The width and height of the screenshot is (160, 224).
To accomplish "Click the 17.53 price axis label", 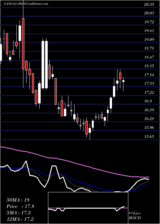I will point(149,84).
